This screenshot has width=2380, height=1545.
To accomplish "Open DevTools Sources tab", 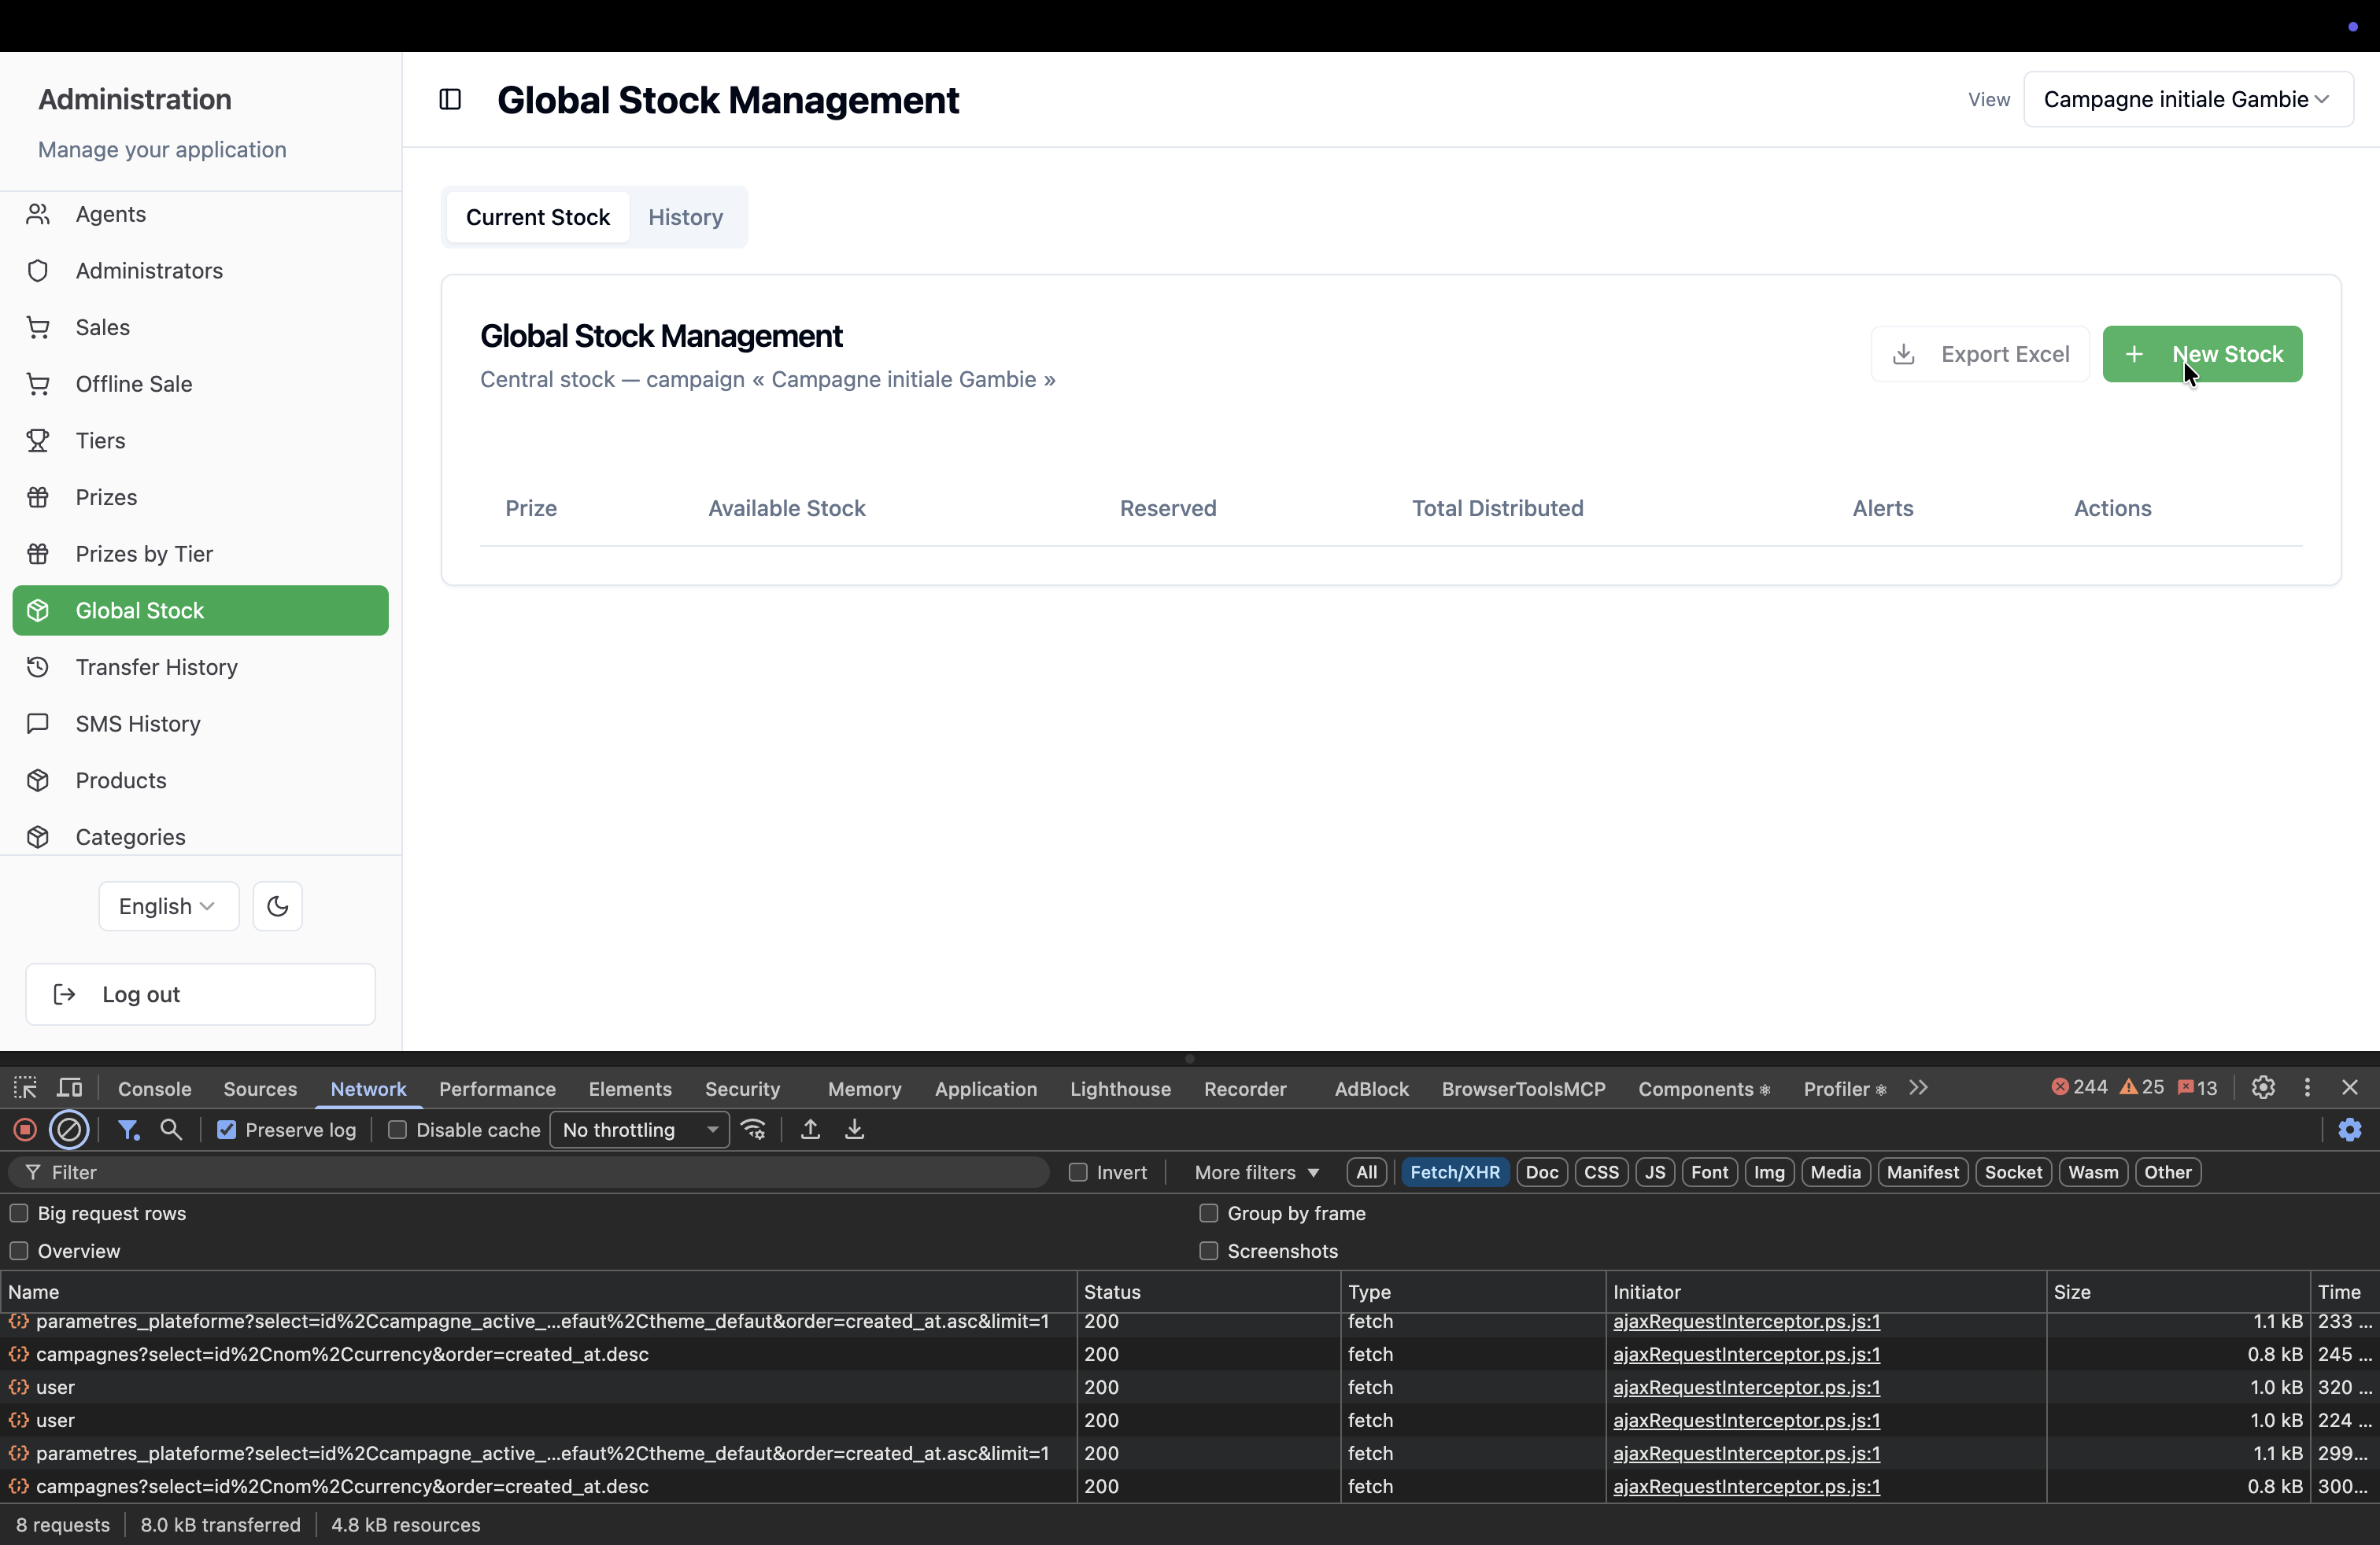I will coord(260,1088).
